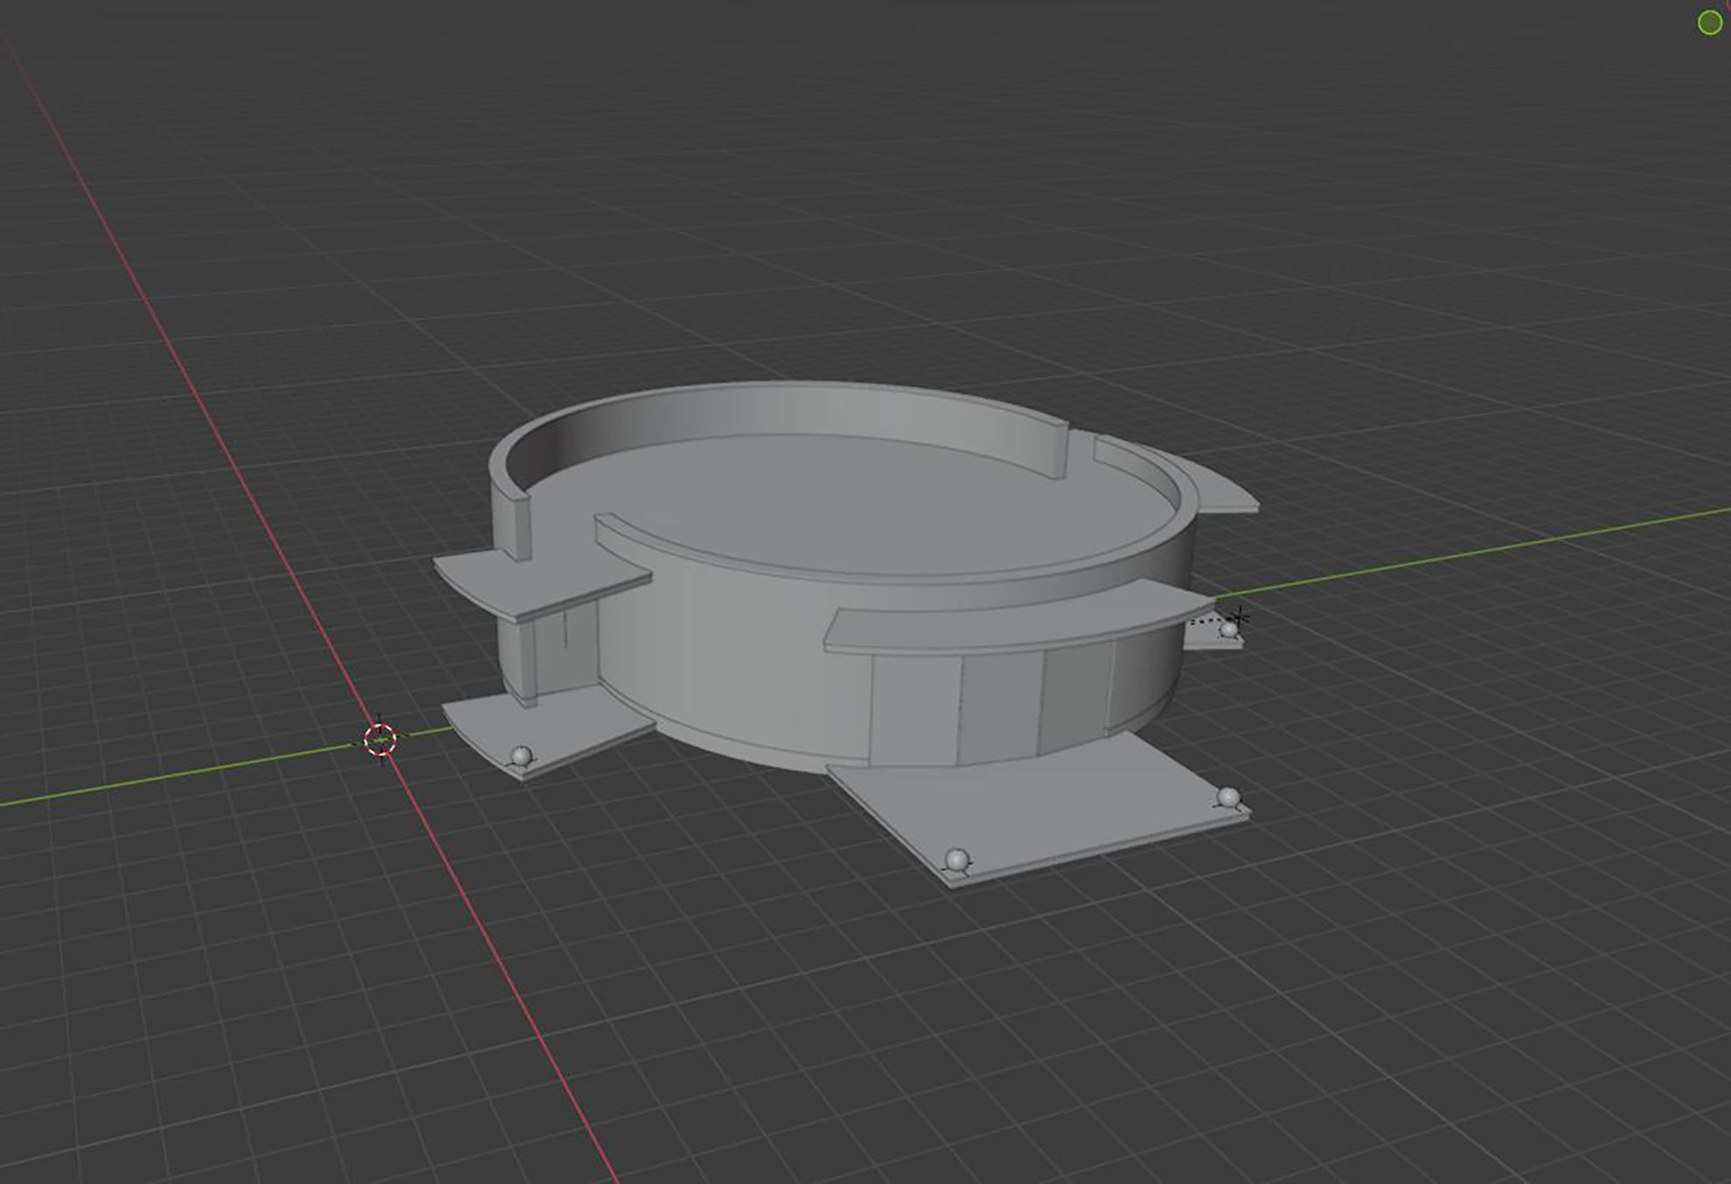Select the curved shelf above the front panels
Viewport: 1731px width, 1184px height.
(1018, 620)
